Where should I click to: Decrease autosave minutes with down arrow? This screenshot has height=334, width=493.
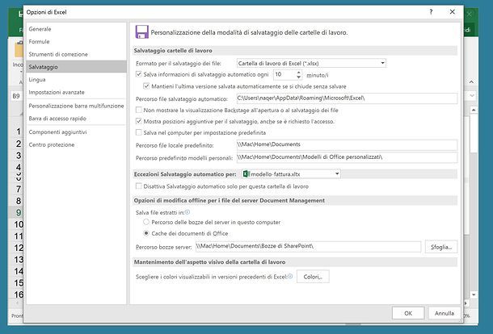click(299, 77)
